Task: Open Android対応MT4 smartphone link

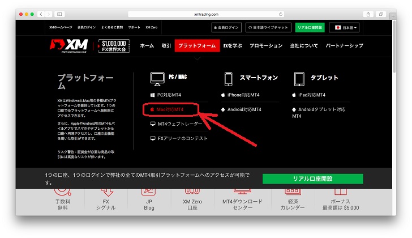Action: 241,109
